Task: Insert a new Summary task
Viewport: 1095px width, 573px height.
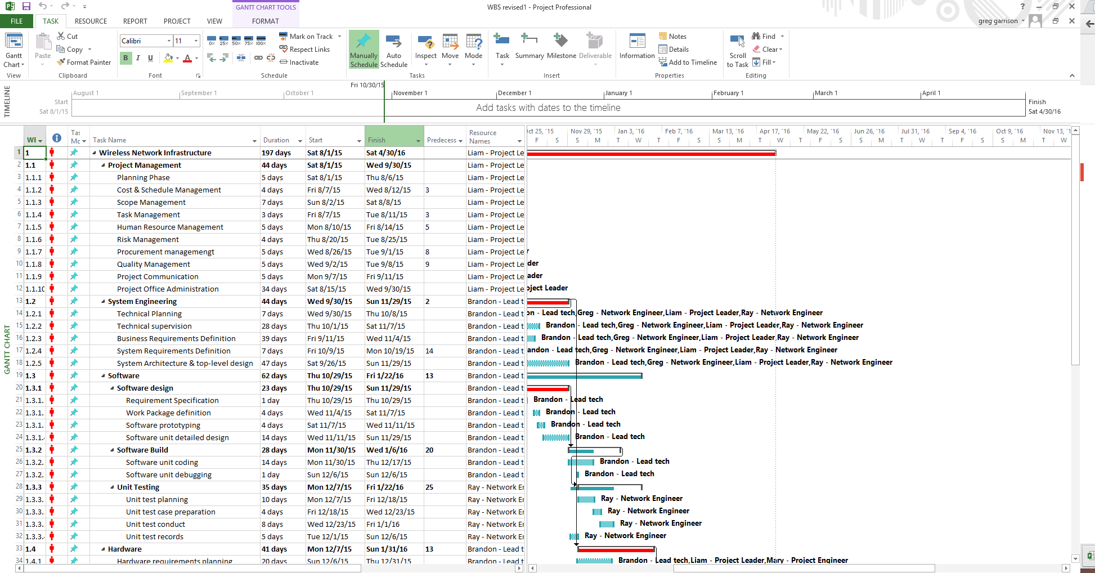Action: coord(529,46)
